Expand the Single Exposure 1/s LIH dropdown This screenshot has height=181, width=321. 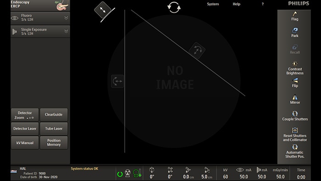click(x=66, y=31)
